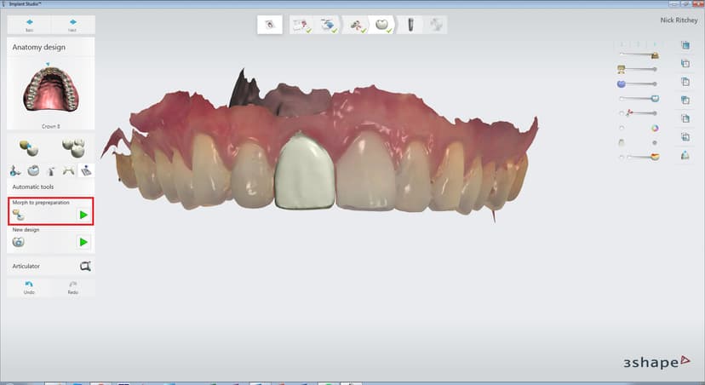Go to the Back workflow step
705x385 pixels.
pos(29,24)
